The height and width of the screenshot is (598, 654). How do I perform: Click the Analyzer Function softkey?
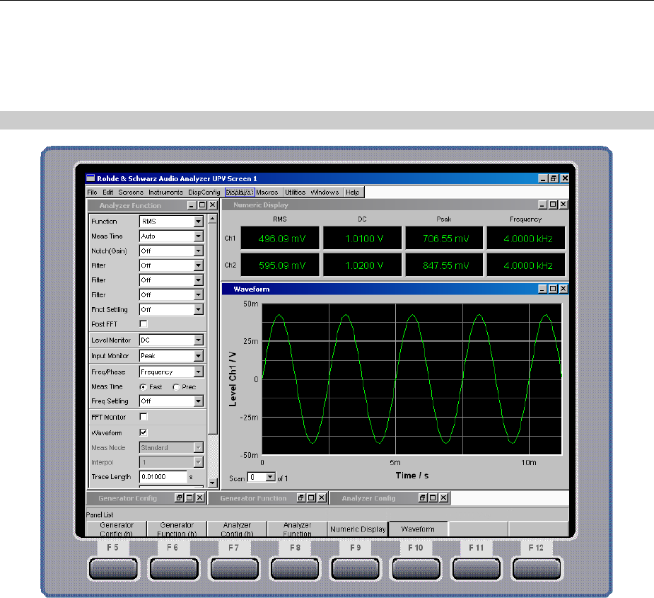tap(297, 529)
